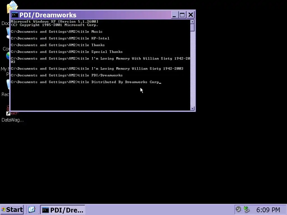
Task: Click the 'Loving Memory With William Sietg' line
Action: (x=101, y=60)
